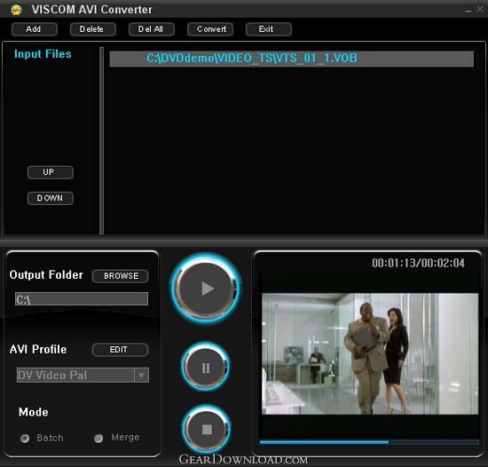Click the Add button
This screenshot has width=488, height=467.
[35, 29]
